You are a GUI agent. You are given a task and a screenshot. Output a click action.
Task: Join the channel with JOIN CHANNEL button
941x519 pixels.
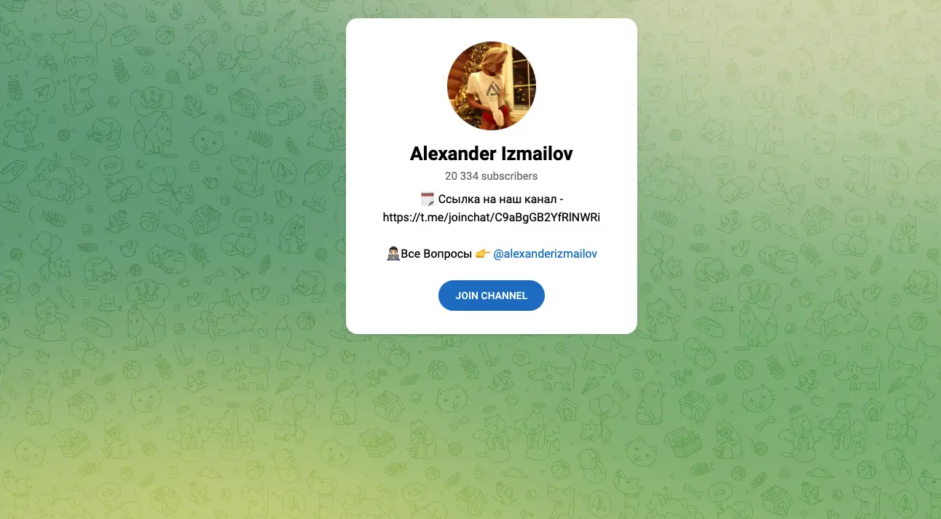[492, 296]
